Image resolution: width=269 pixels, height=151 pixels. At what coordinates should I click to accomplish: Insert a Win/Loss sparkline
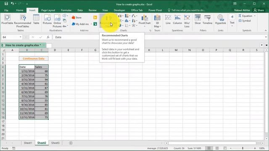[187, 21]
